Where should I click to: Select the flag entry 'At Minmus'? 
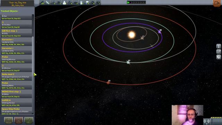coord(16,68)
